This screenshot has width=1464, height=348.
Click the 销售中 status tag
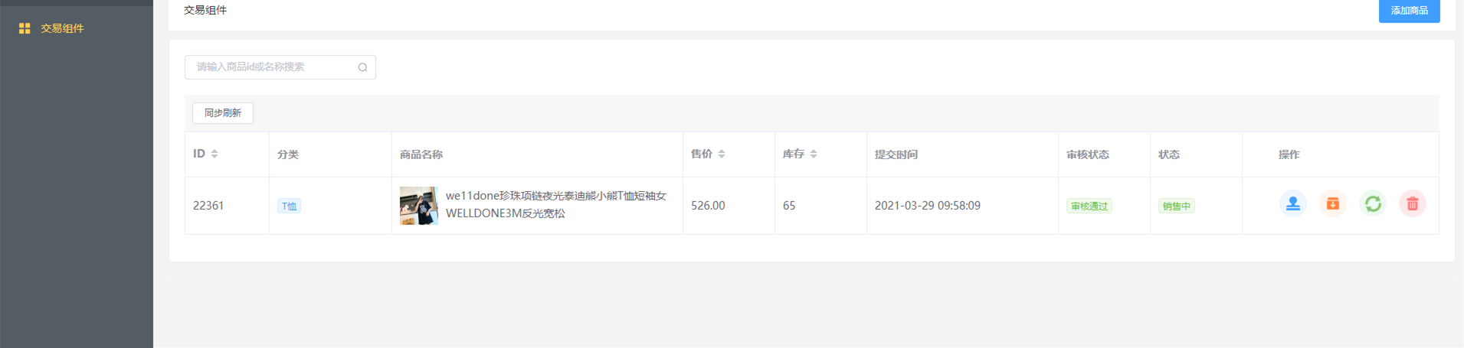click(x=1177, y=206)
